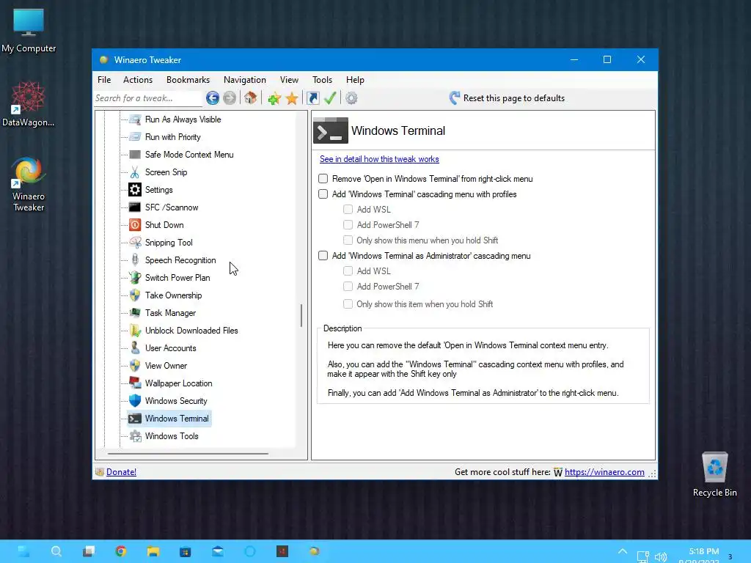This screenshot has height=563, width=751.
Task: Click the tree panel horizontal scrollbar
Action: [x=188, y=453]
